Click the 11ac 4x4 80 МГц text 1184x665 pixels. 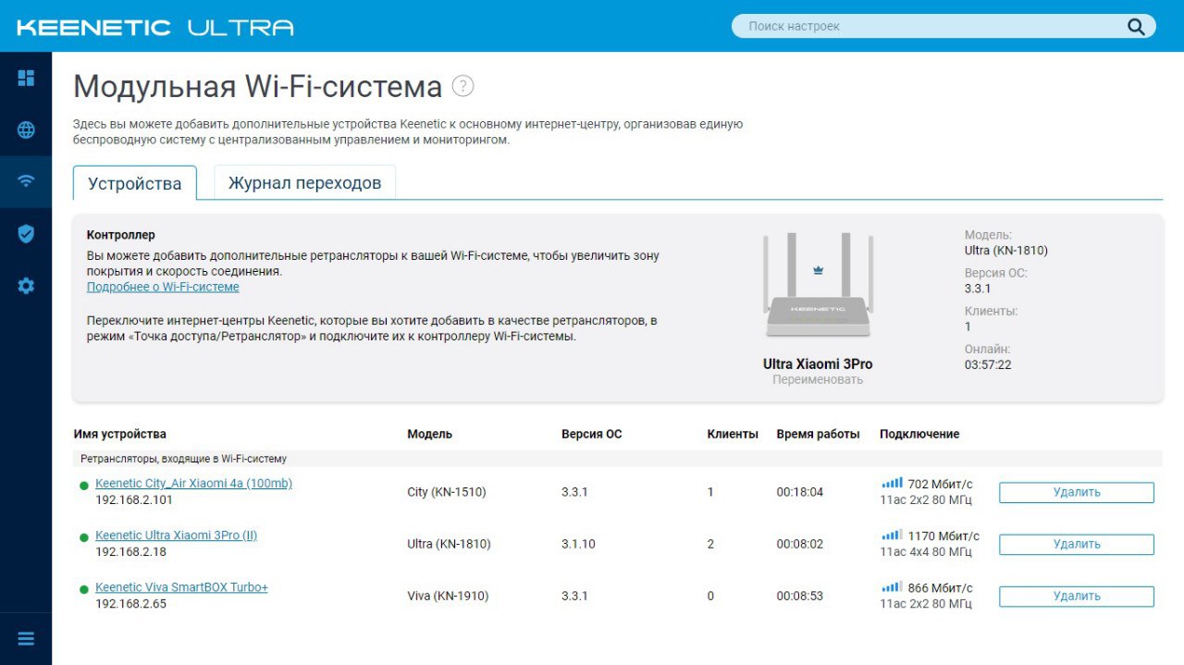[926, 552]
